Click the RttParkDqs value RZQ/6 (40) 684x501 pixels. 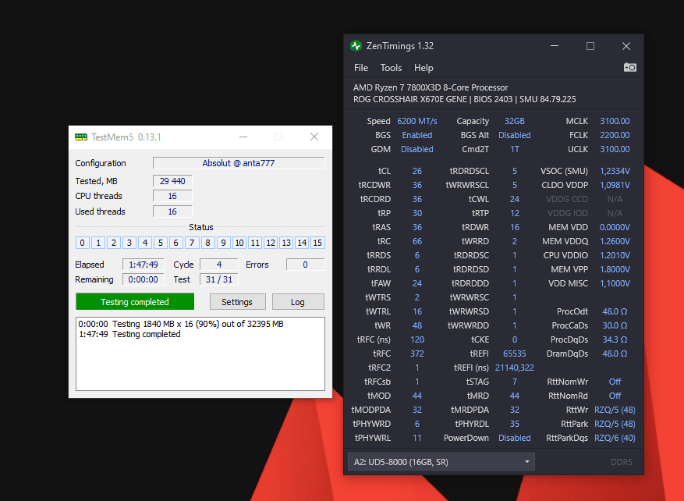tap(615, 438)
